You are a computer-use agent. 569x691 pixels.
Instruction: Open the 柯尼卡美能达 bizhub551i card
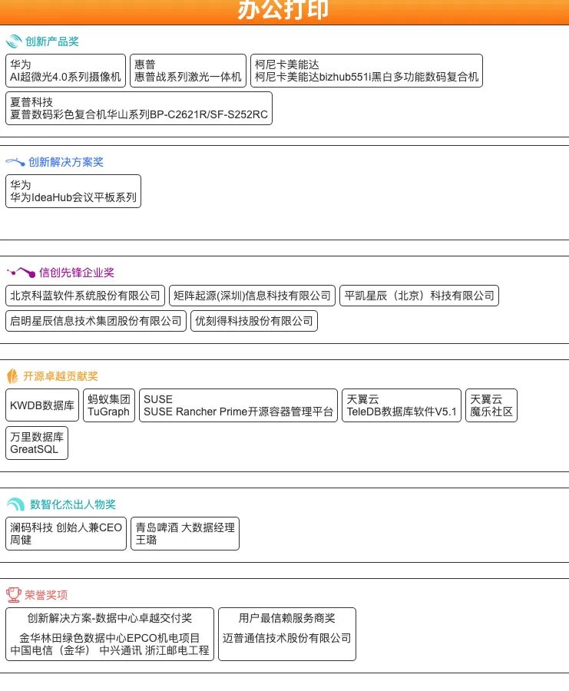click(366, 71)
